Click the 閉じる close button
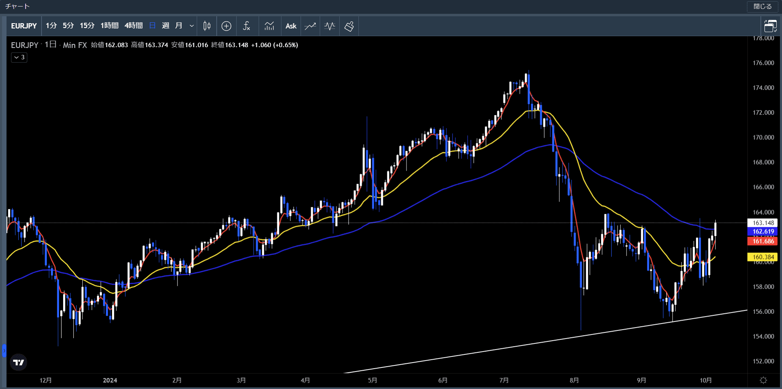Image resolution: width=782 pixels, height=389 pixels. tap(762, 7)
